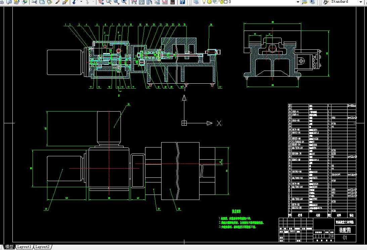This screenshot has width=367, height=250.
Task: Open the Block Editor icon
Action: pyautogui.click(x=65, y=2)
